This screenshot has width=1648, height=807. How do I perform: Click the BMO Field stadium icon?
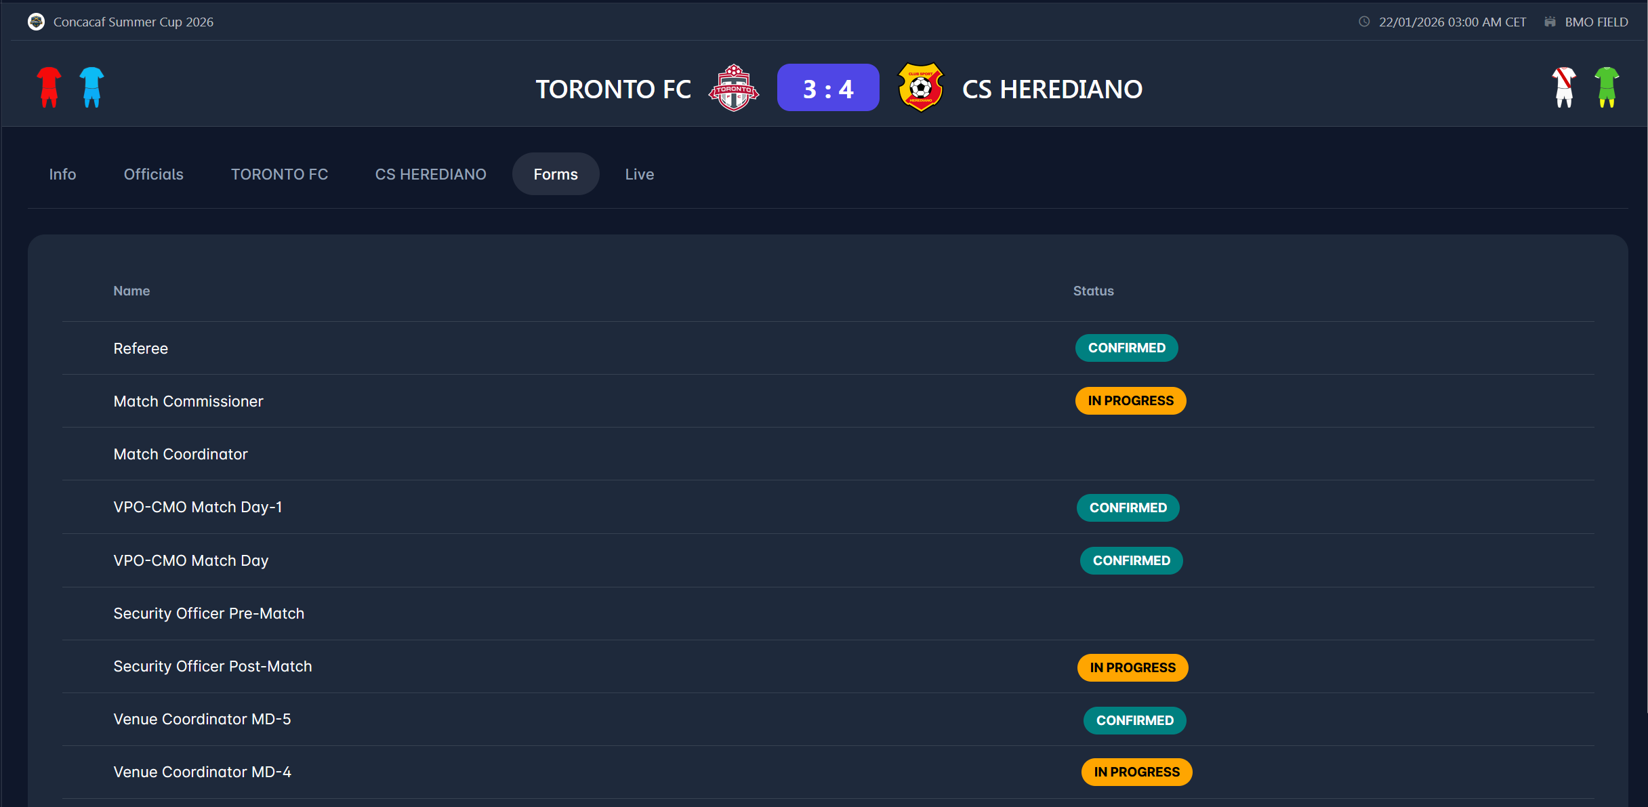coord(1550,22)
